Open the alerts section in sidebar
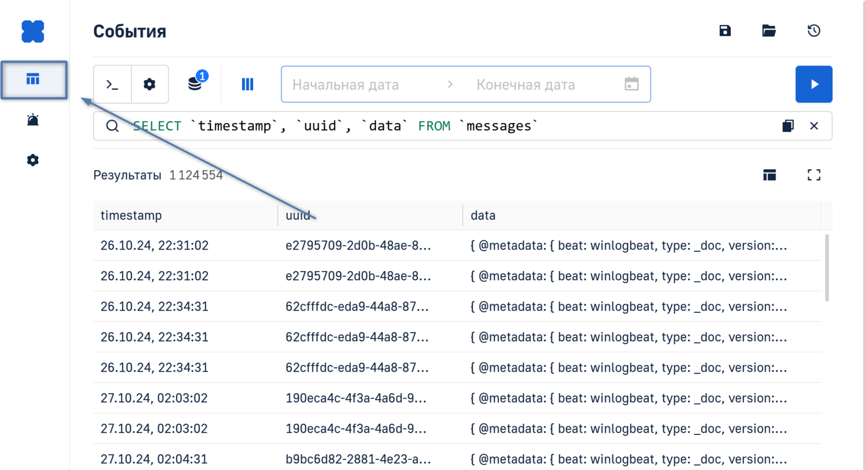This screenshot has width=865, height=470. pyautogui.click(x=33, y=120)
